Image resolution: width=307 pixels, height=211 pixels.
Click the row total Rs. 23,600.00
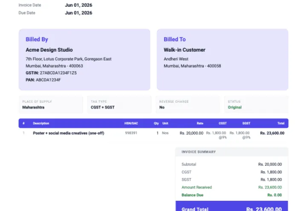(272, 133)
